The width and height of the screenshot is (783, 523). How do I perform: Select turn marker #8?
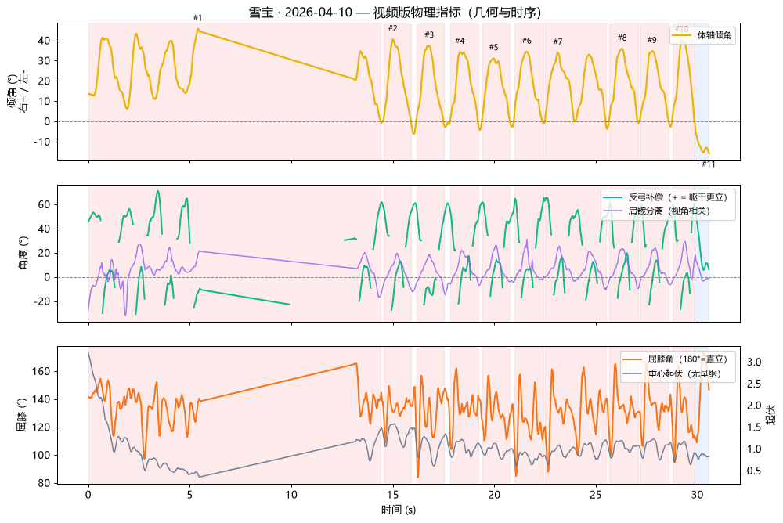point(622,38)
